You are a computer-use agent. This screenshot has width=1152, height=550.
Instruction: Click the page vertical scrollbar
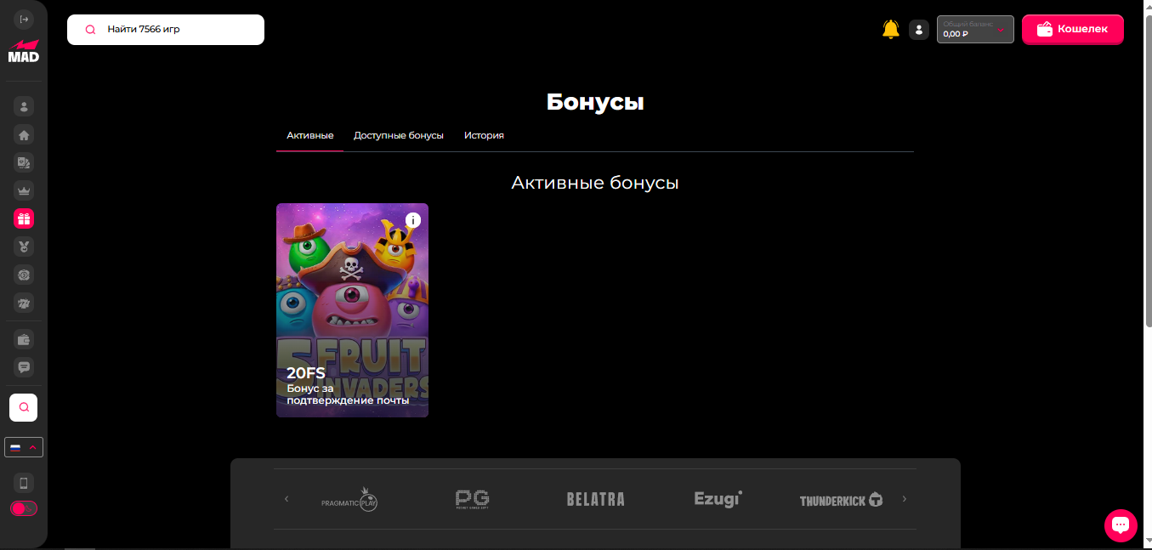click(x=1148, y=170)
